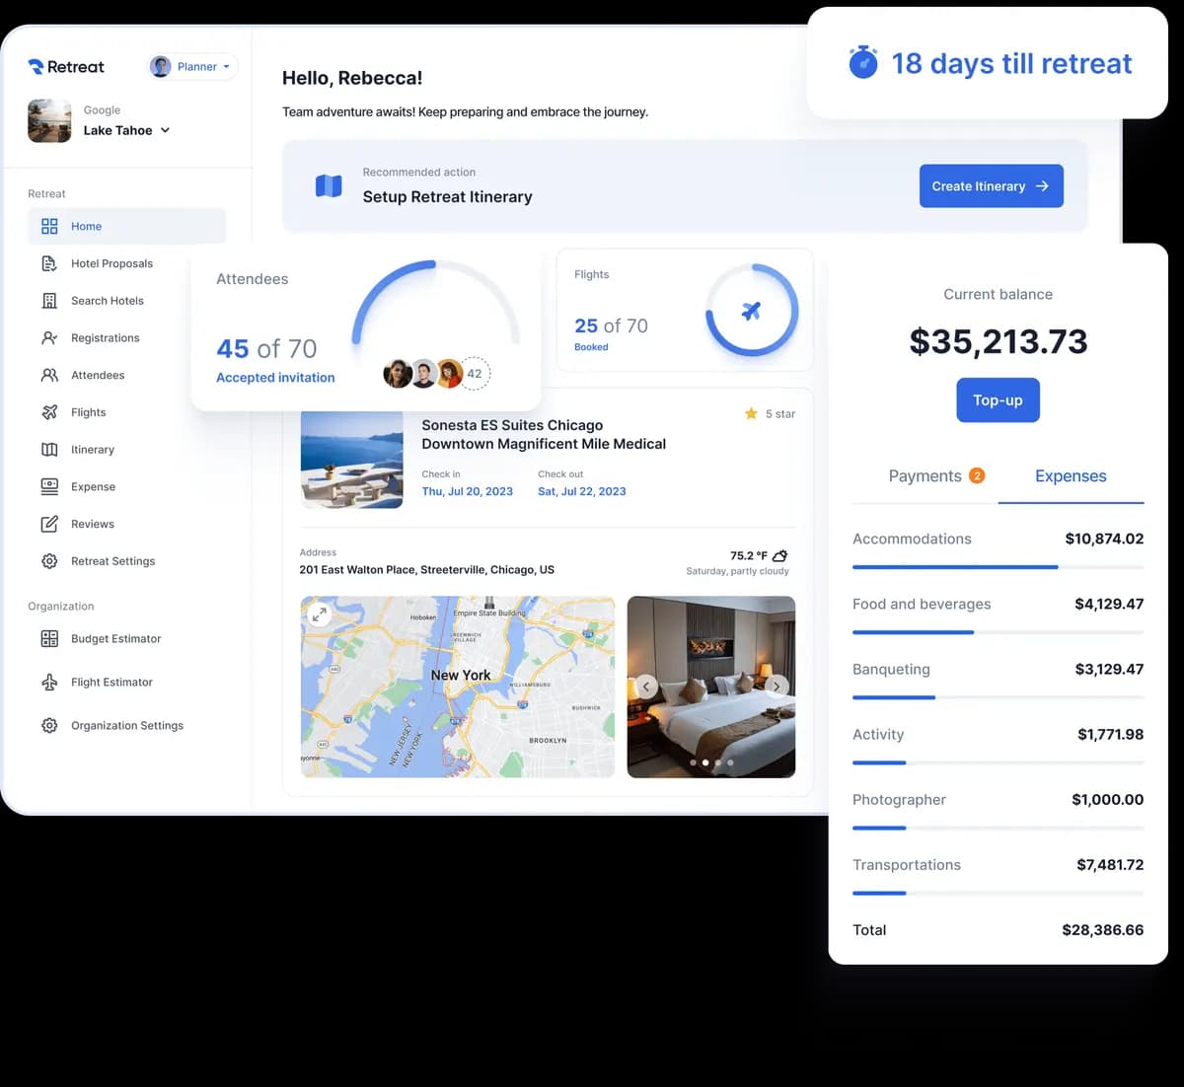Viewport: 1184px width, 1087px height.
Task: Click the Santorini hotel thumbnail image
Action: (351, 460)
